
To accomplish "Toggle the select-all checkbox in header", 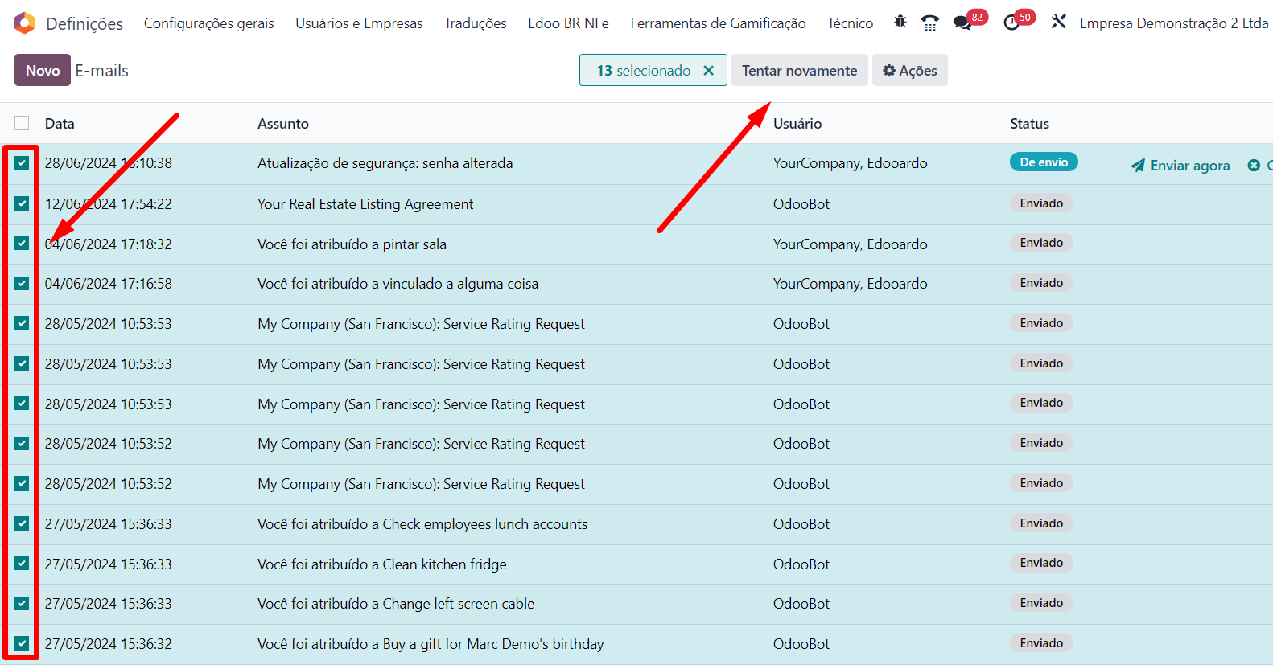I will coord(22,123).
